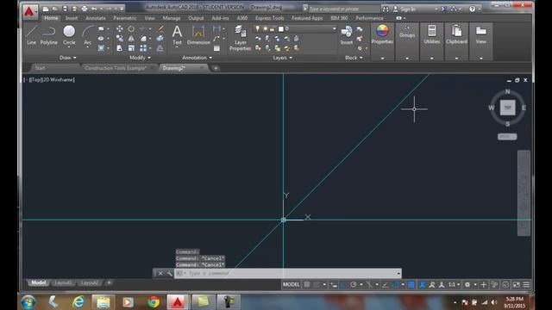Image resolution: width=552 pixels, height=310 pixels.
Task: Click the AutoCAD application menu logo
Action: [29, 11]
